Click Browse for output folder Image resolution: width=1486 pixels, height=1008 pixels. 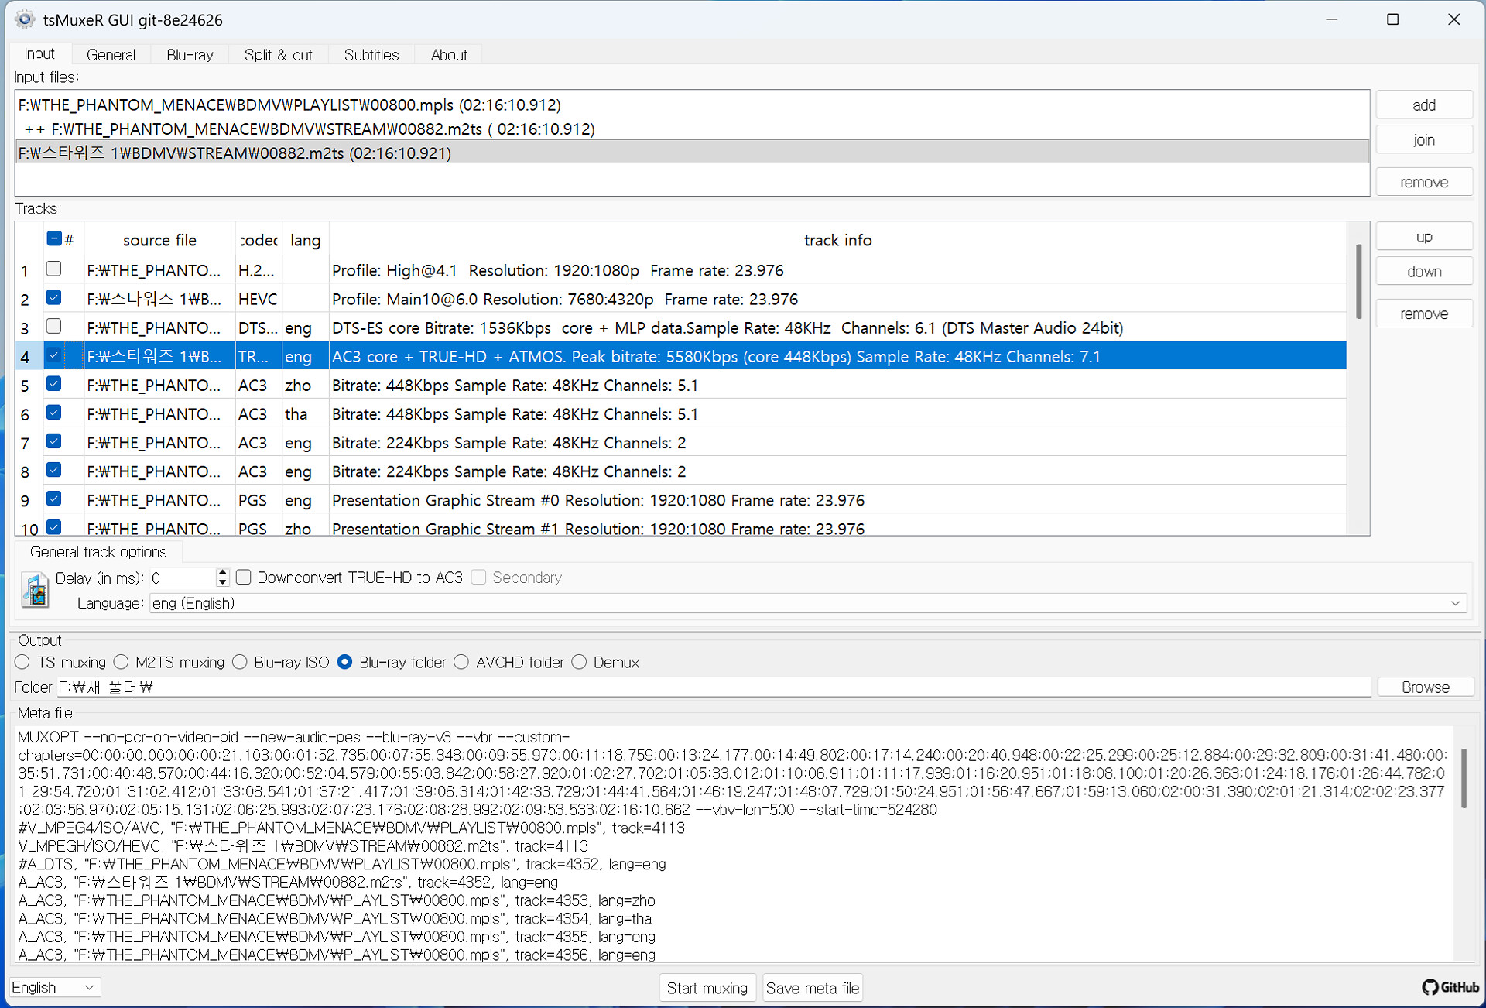(1424, 687)
